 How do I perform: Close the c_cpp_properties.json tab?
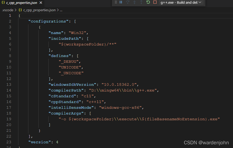tap(41, 3)
